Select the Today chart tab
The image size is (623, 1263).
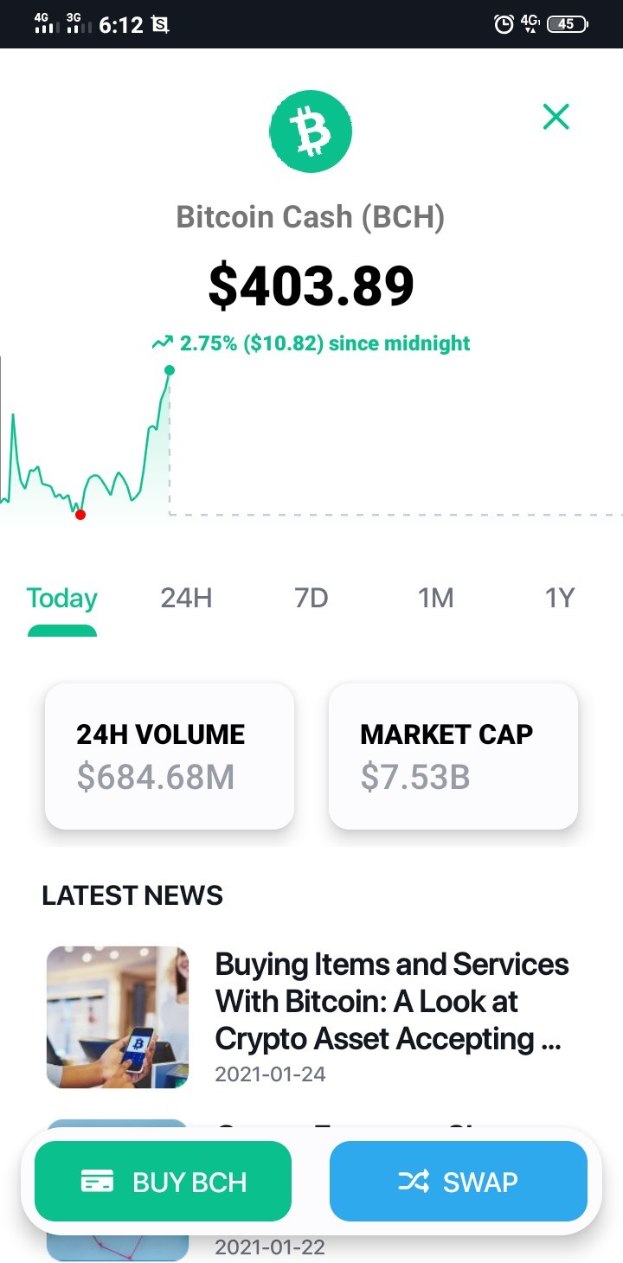(x=62, y=598)
